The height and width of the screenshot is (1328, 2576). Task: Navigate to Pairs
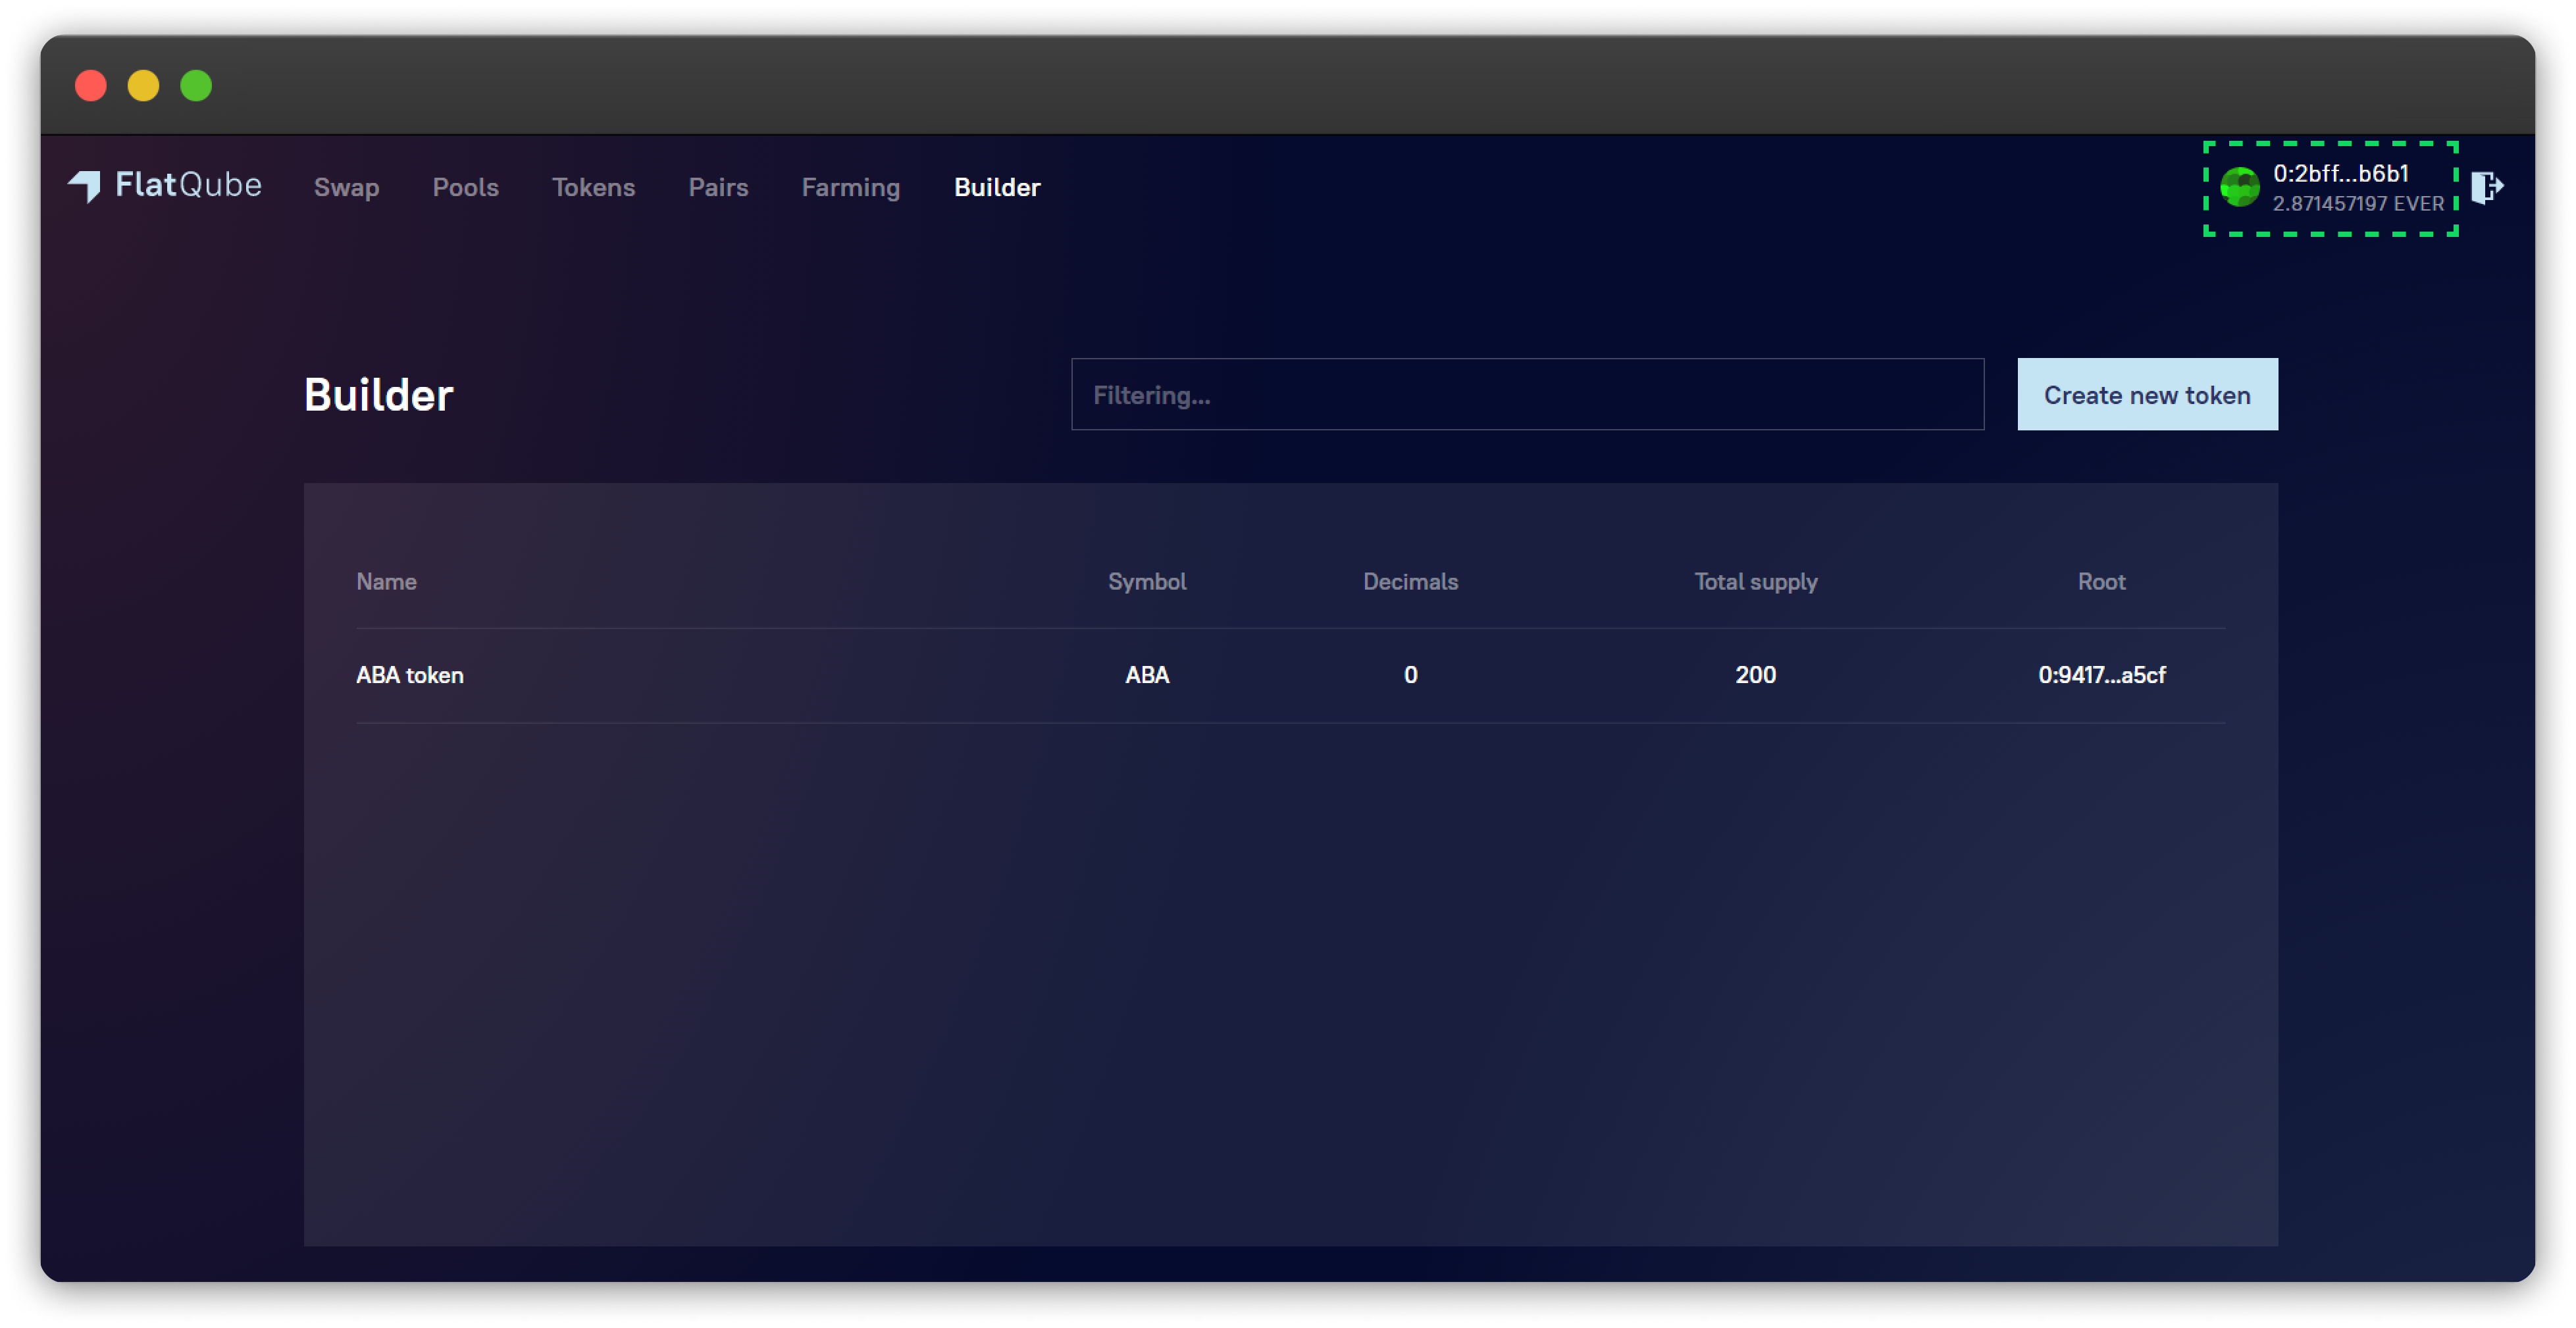tap(718, 187)
